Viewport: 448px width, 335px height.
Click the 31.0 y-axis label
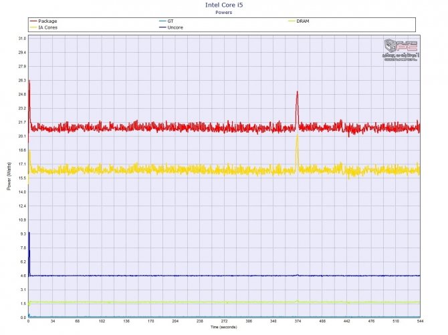[x=22, y=39]
